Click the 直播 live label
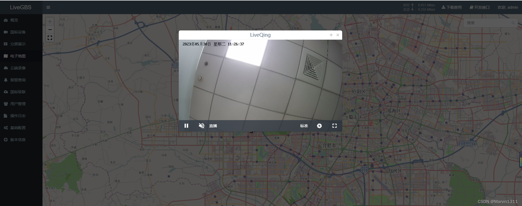Image resolution: width=522 pixels, height=206 pixels. 213,126
